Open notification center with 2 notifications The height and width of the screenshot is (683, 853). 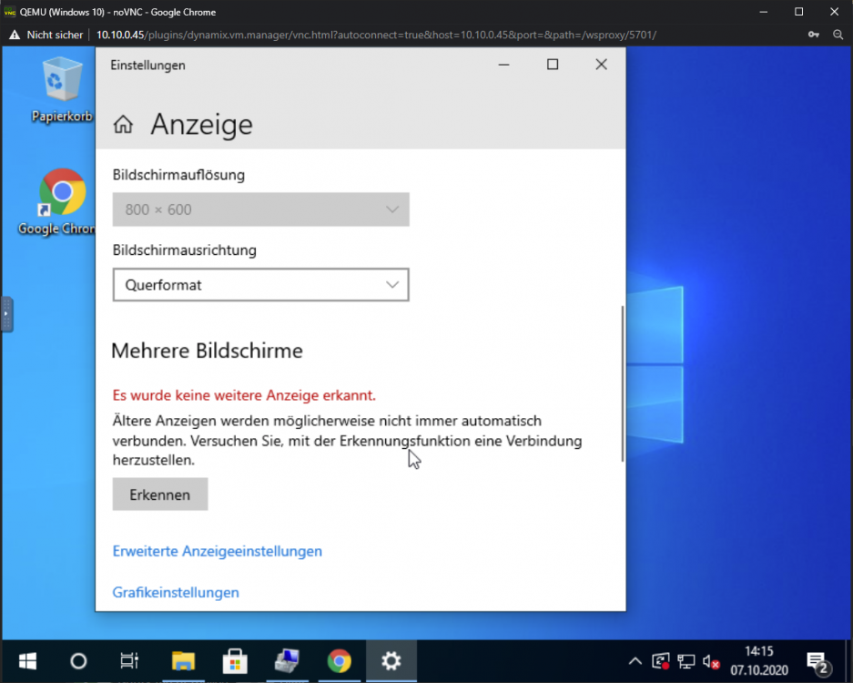(817, 662)
